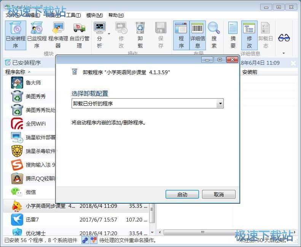
Task: Open the 搜索 magnifier tool
Action: 214,35
